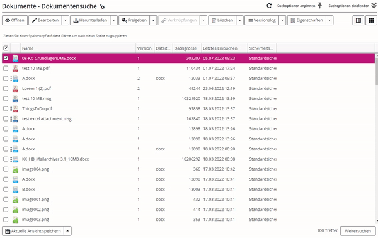The width and height of the screenshot is (378, 238).
Task: Click scrollbar down arrow at list bottom
Action: [x=377, y=220]
